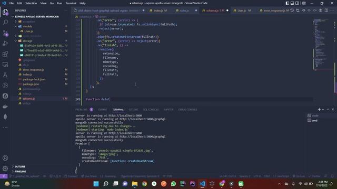Open editor more actions ellipsis
Screen dimensions: 337x189
(332, 10)
